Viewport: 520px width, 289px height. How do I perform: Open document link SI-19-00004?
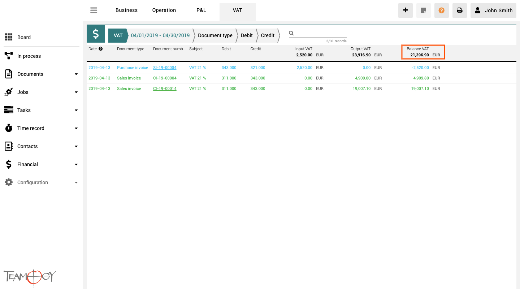[165, 68]
